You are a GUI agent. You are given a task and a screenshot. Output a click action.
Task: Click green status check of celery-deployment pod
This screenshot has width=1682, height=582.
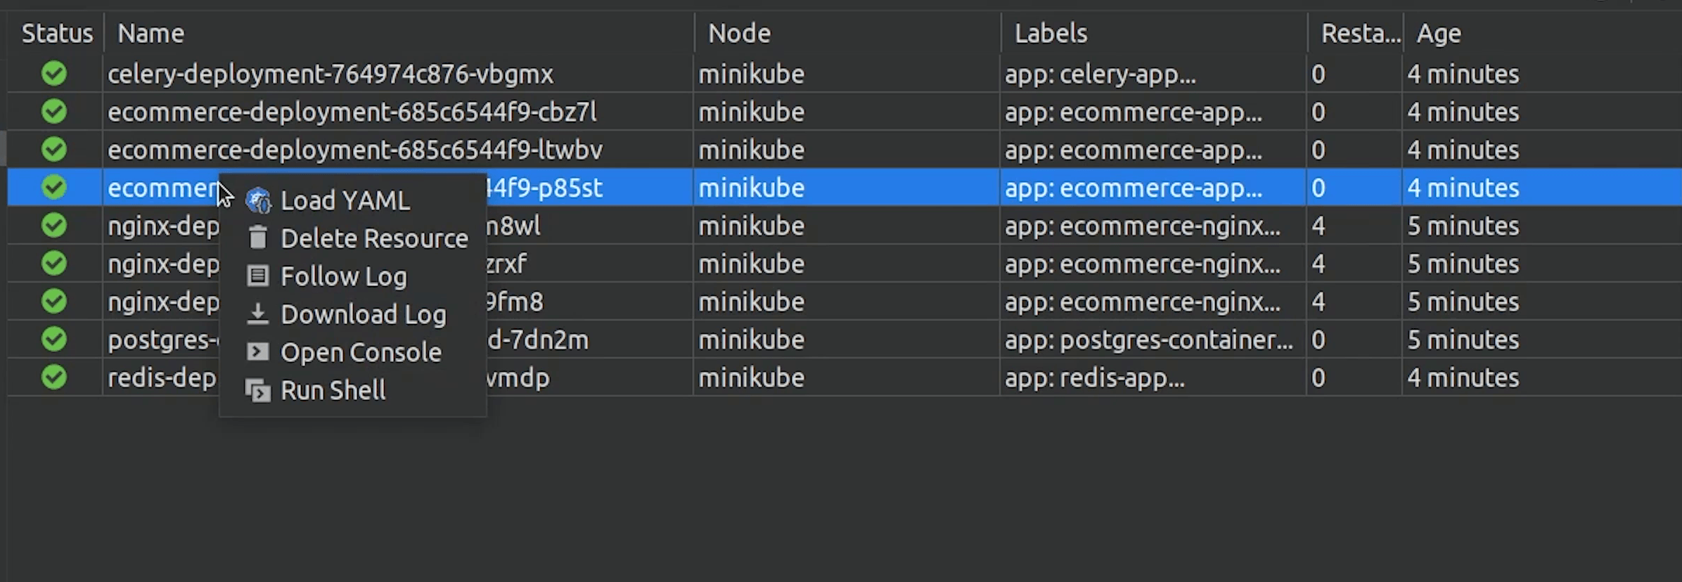click(x=54, y=74)
